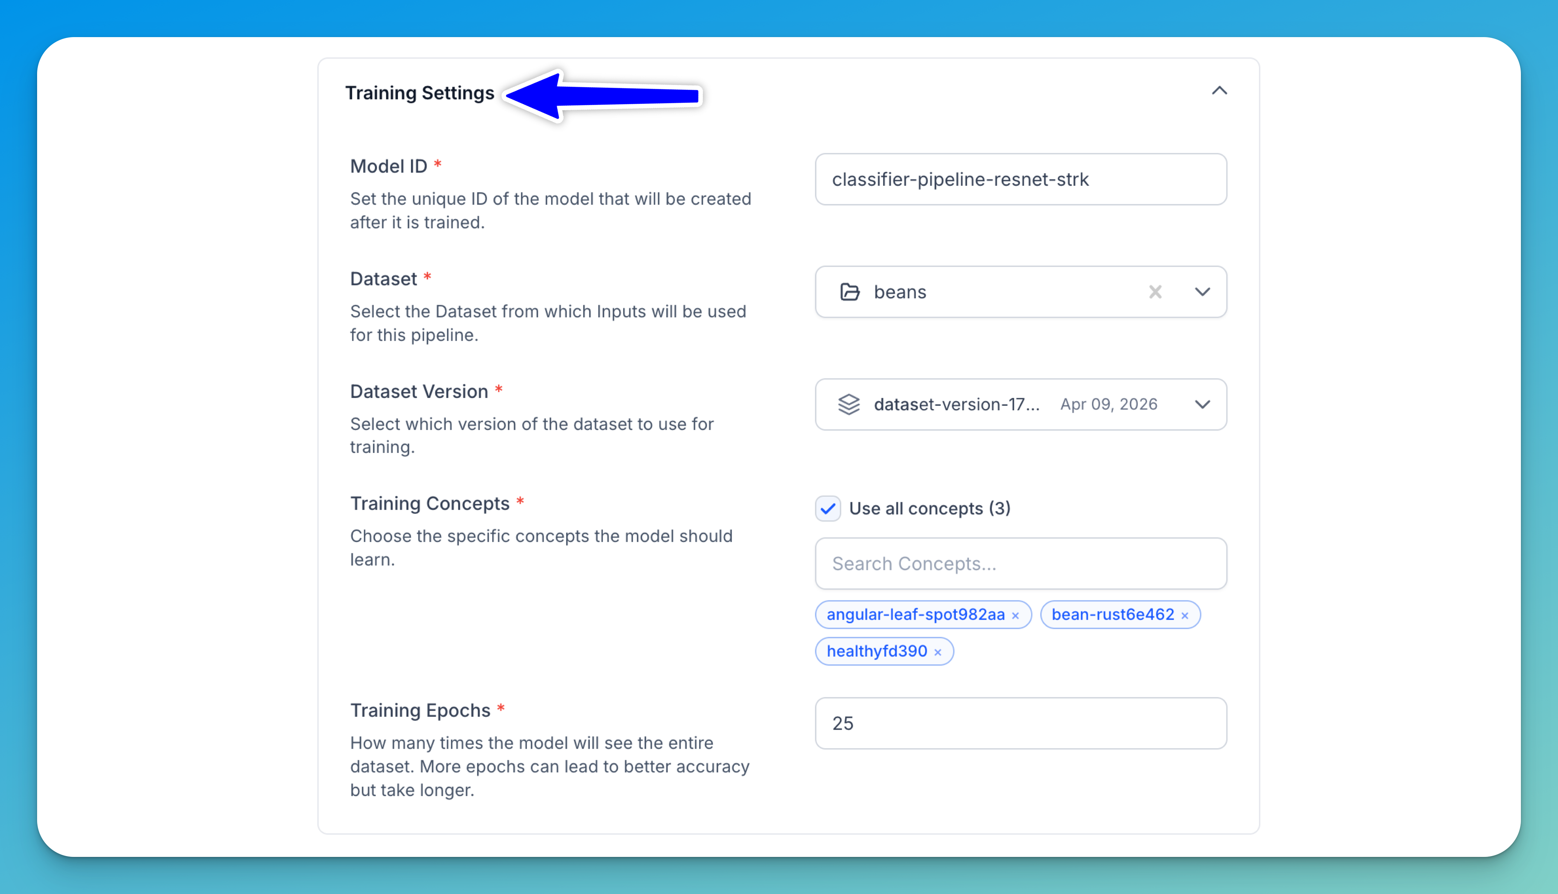This screenshot has height=894, width=1558.
Task: Click the Use all concepts (3) label
Action: [929, 509]
